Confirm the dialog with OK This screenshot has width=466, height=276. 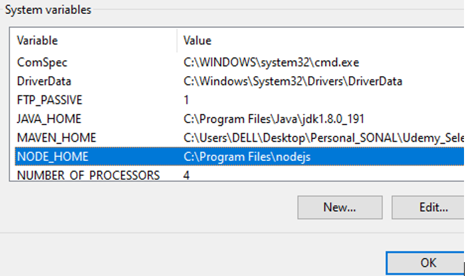(x=425, y=263)
